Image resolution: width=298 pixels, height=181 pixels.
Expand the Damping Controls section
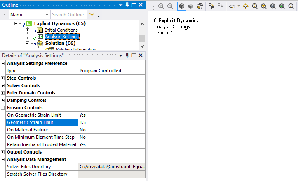[x=2, y=100]
